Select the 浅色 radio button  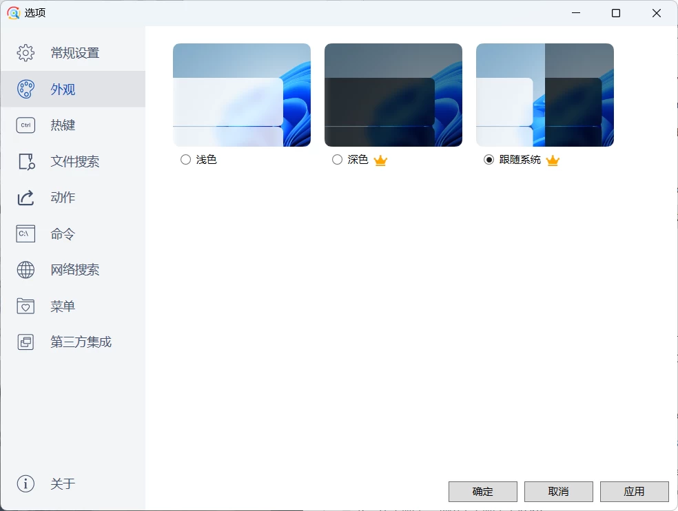pos(185,160)
